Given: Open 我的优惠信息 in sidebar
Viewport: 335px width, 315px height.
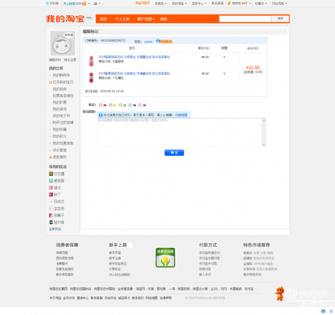Looking at the screenshot, I should point(63,143).
